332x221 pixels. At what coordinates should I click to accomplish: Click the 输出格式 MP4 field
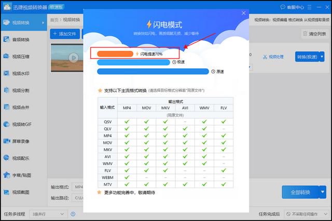(78, 187)
